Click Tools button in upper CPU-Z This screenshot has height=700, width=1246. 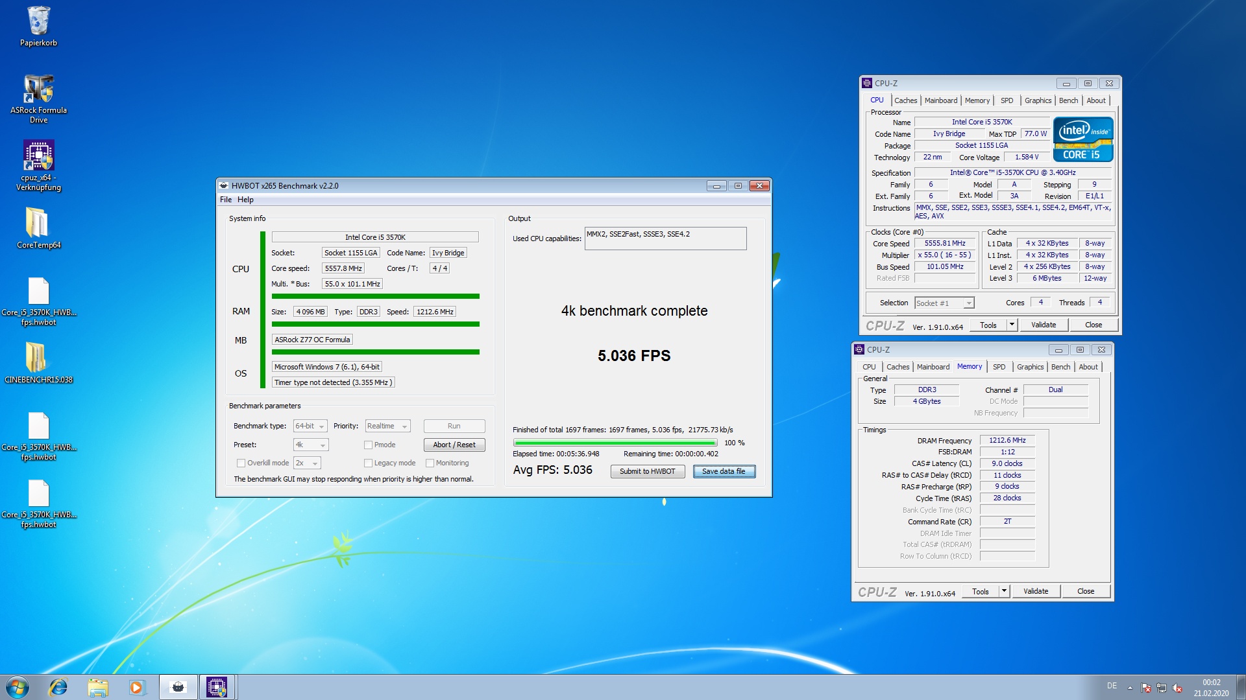988,325
